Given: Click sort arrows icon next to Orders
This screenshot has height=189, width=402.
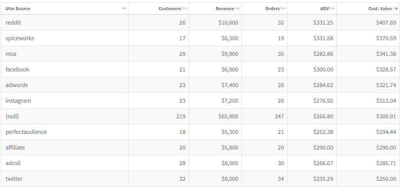Looking at the screenshot, I should 283,9.
